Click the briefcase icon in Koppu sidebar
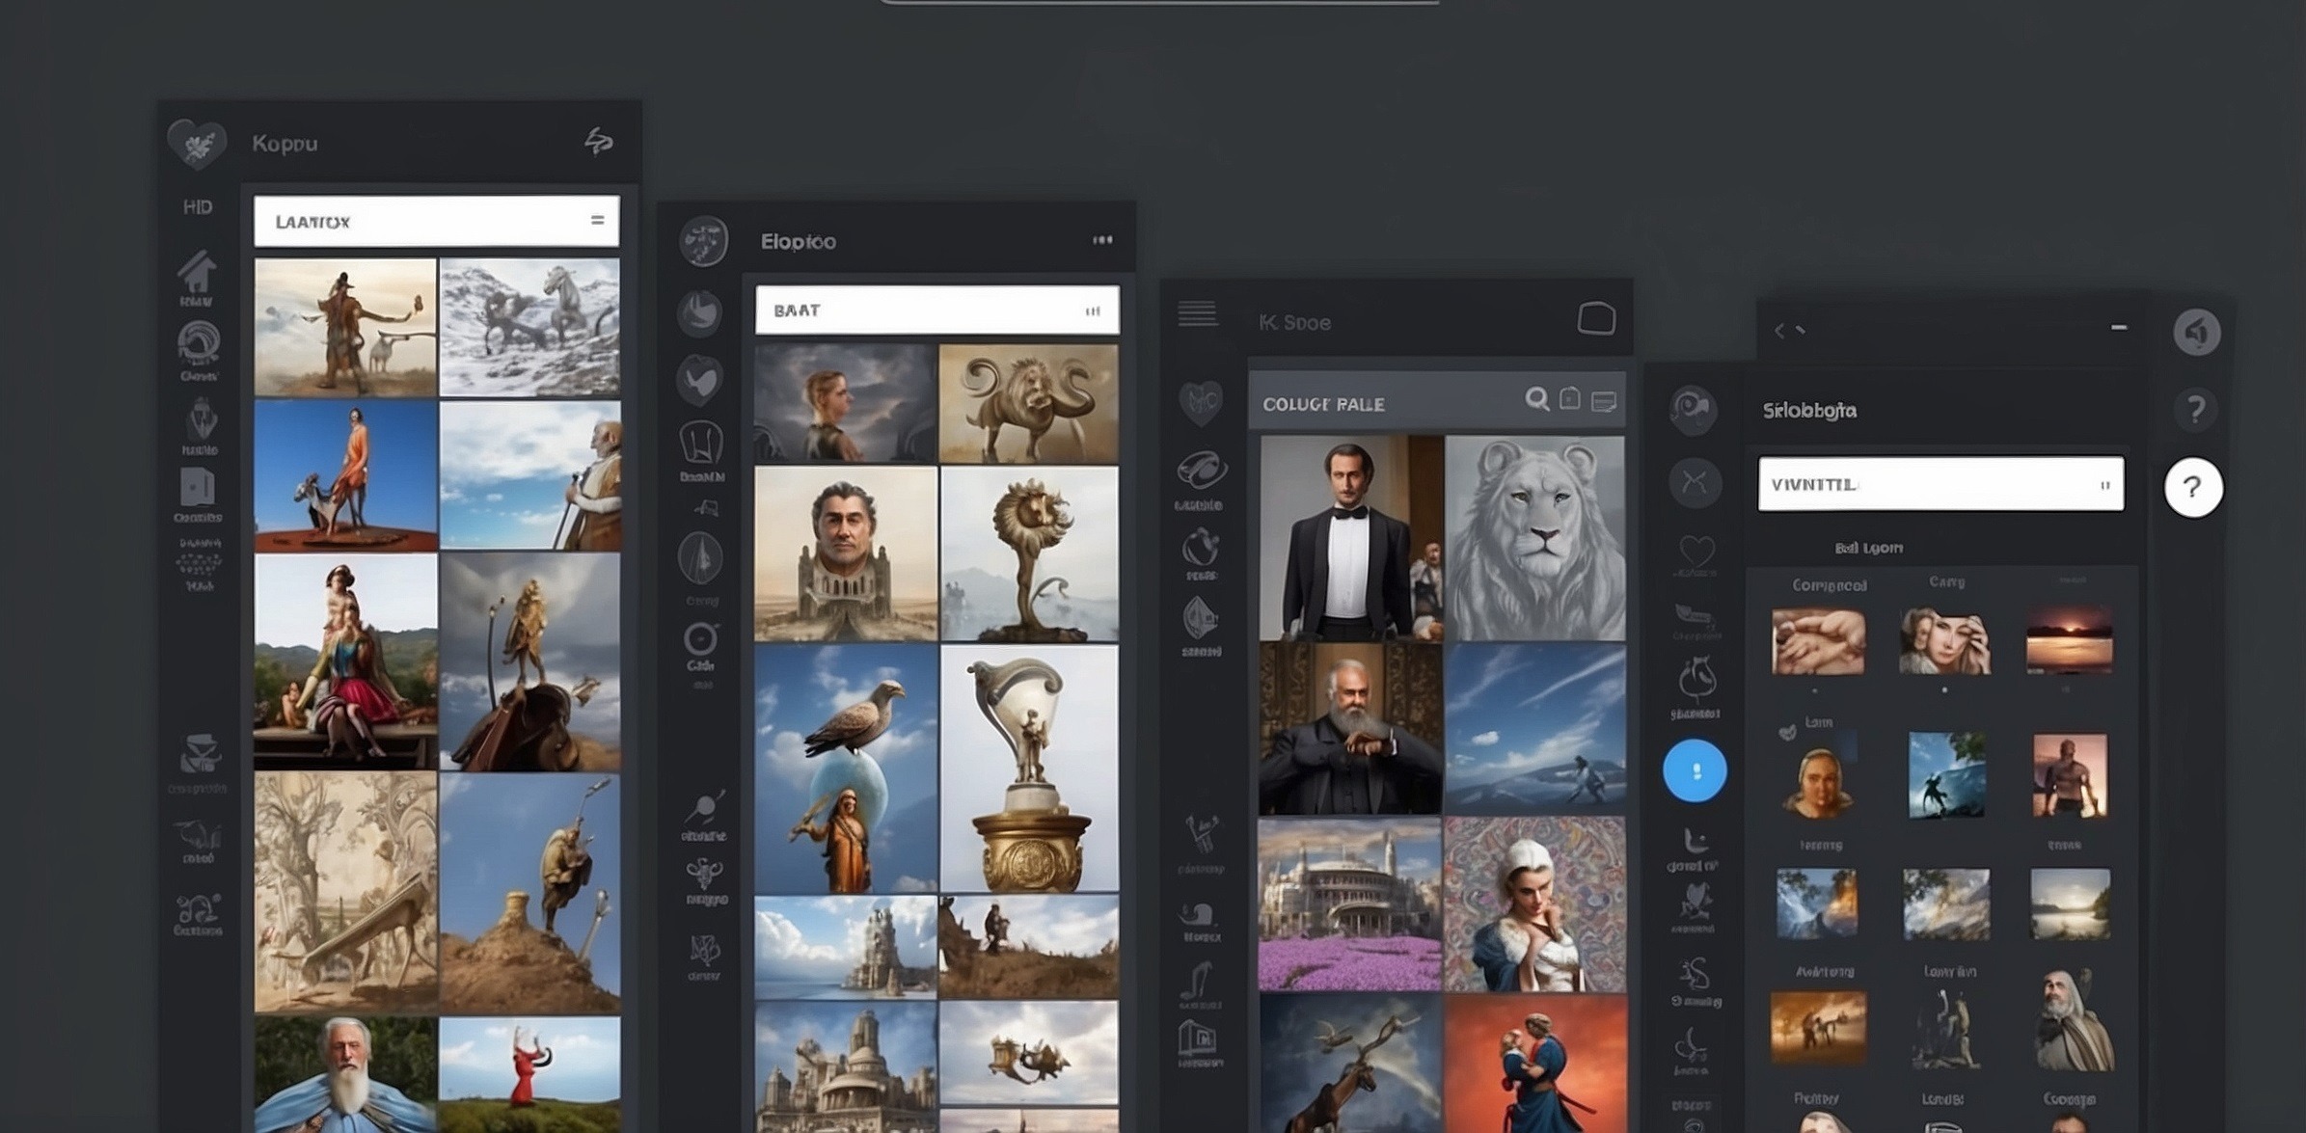2306x1133 pixels. click(201, 754)
